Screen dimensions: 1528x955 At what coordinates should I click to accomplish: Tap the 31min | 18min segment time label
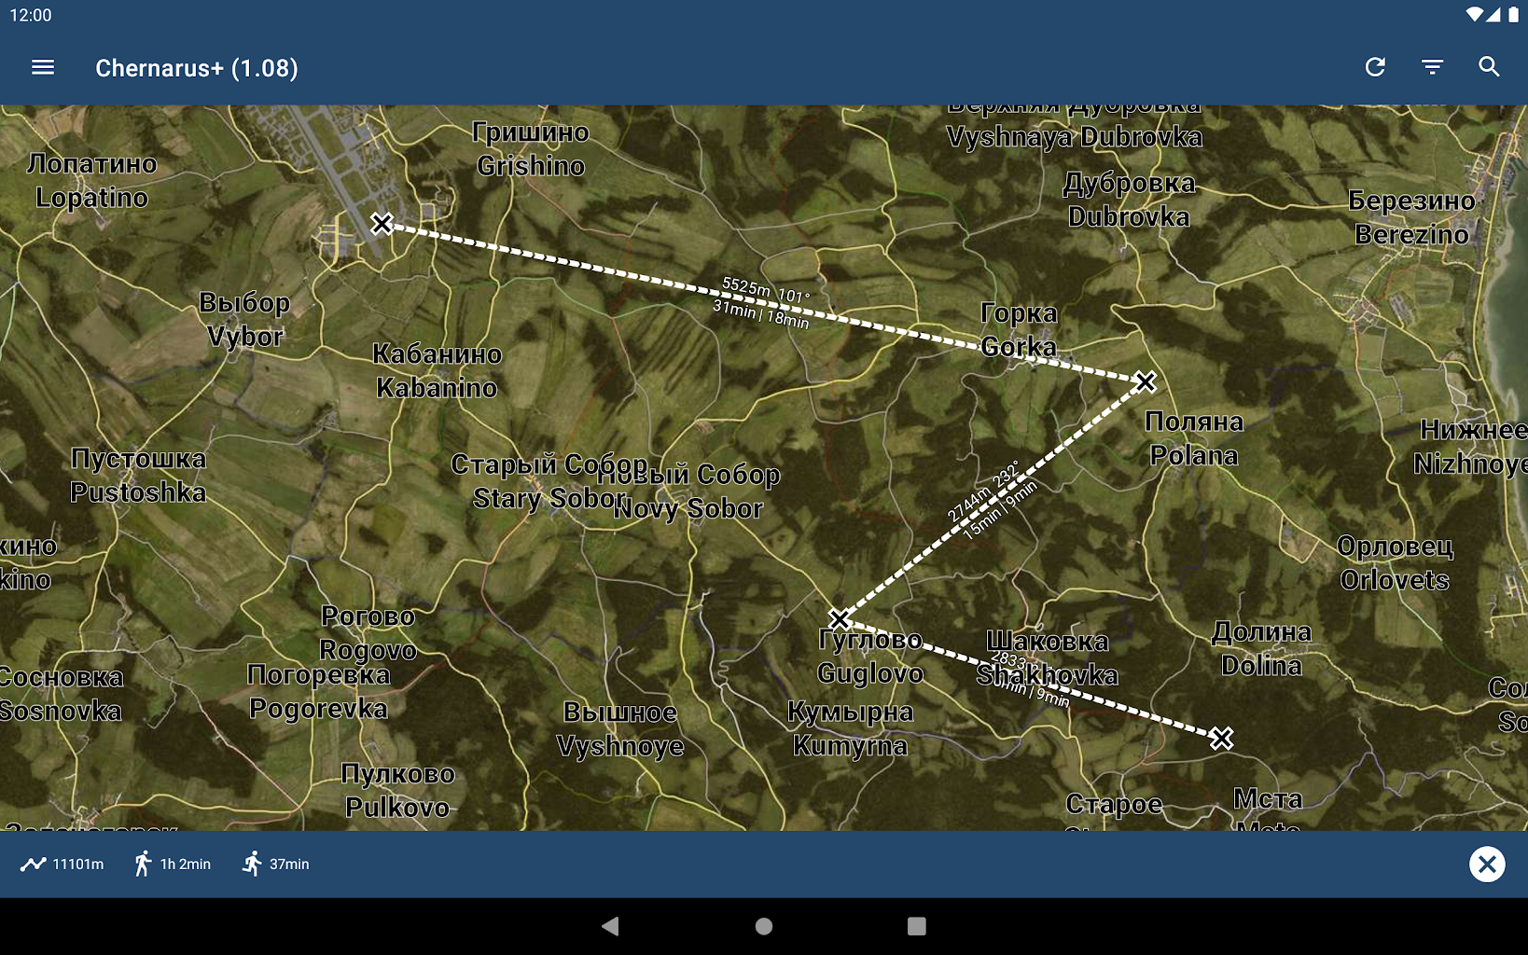(x=760, y=314)
